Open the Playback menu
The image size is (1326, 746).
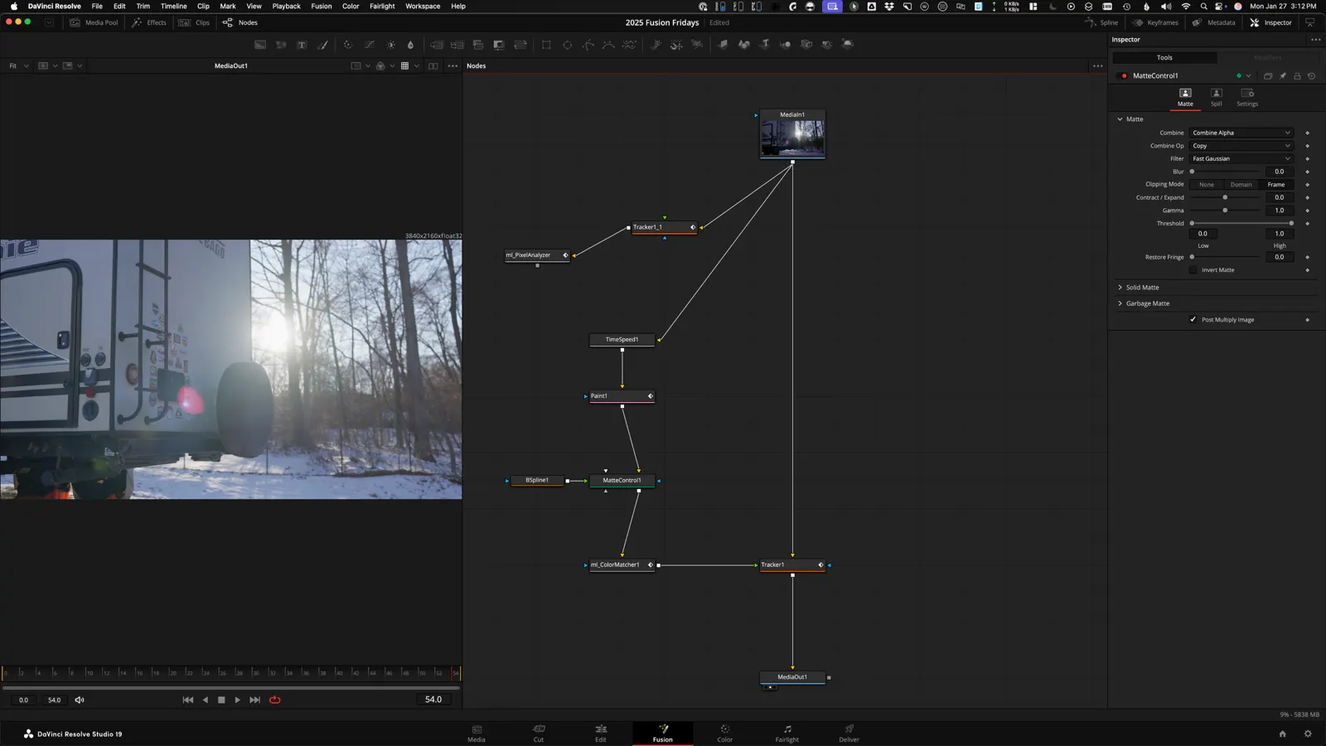[x=286, y=6]
